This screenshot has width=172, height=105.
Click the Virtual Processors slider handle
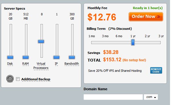(x=41, y=41)
